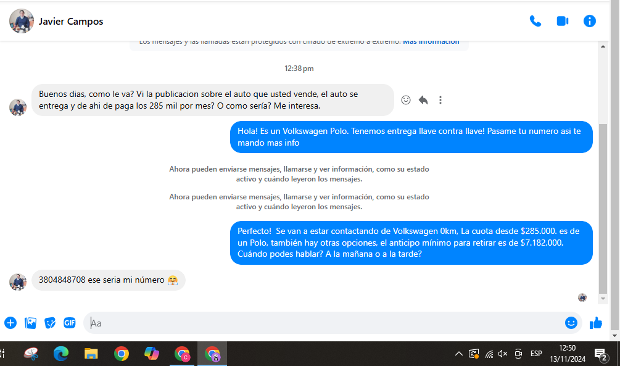Start a voice call with Javier Campos

coord(535,22)
